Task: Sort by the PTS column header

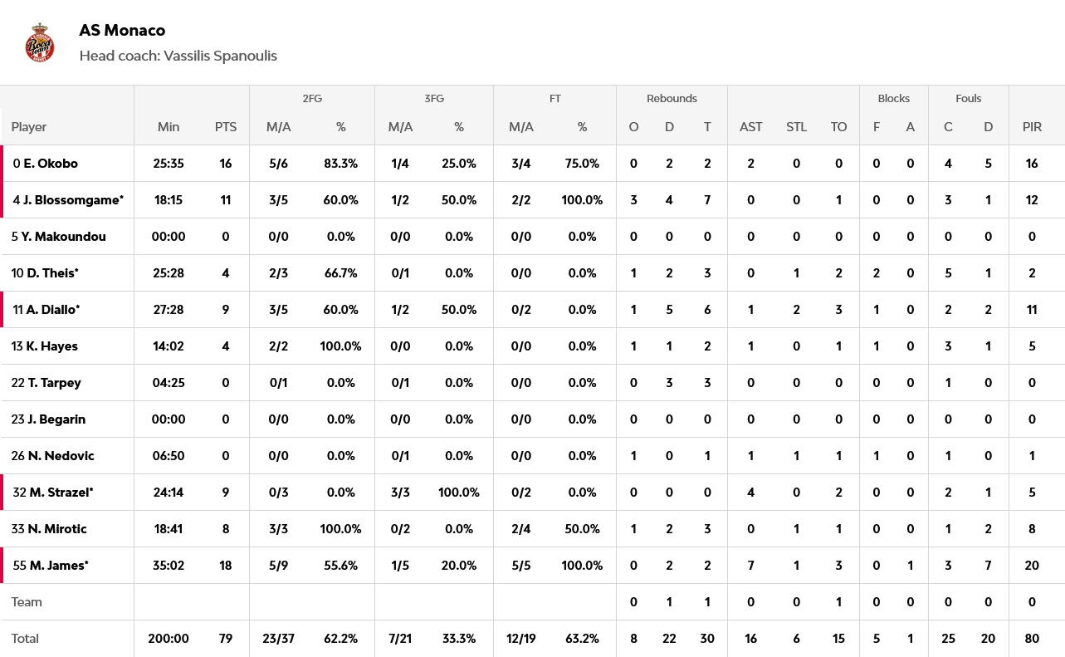Action: click(x=226, y=127)
